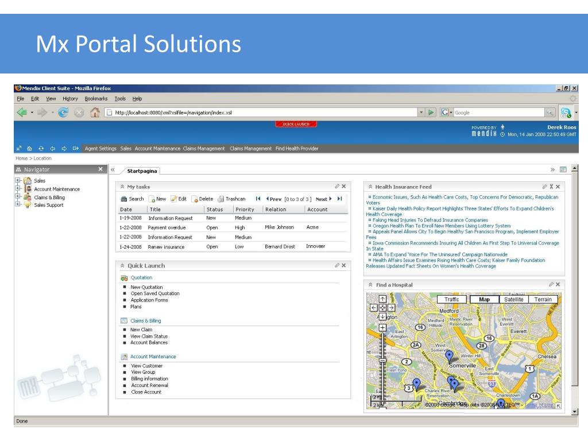Collapse the Health Insurance Feed panel
This screenshot has width=588, height=441.
coord(370,187)
